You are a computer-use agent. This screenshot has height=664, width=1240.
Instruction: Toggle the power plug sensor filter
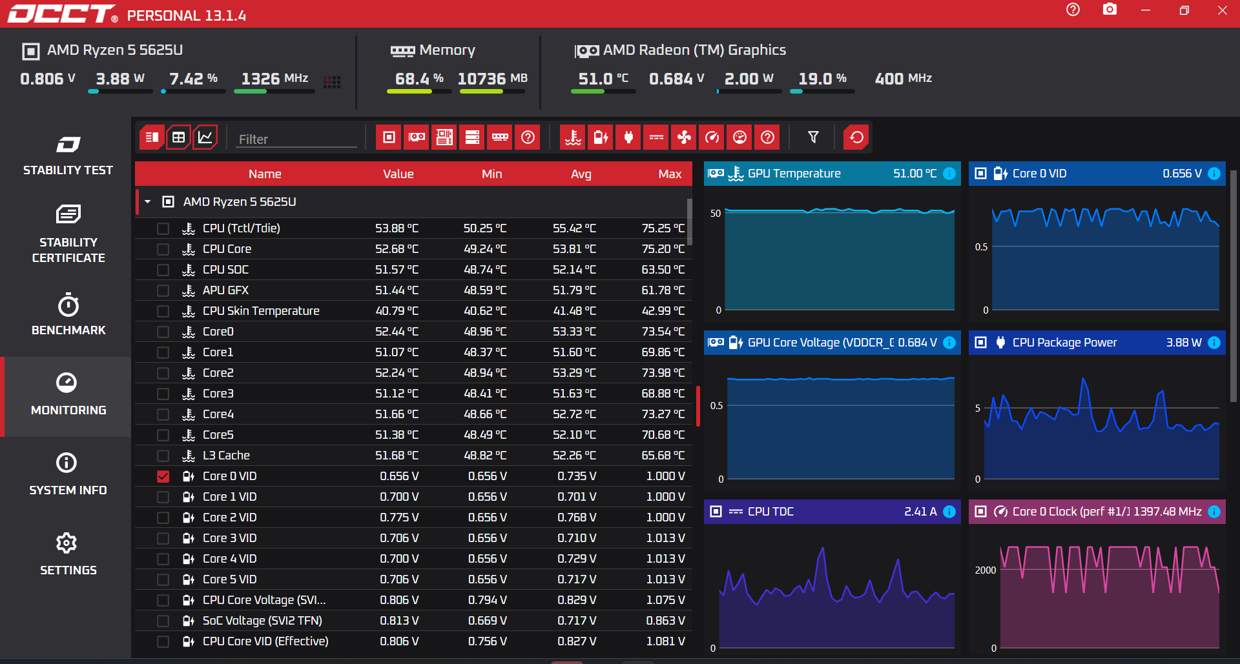[x=628, y=137]
